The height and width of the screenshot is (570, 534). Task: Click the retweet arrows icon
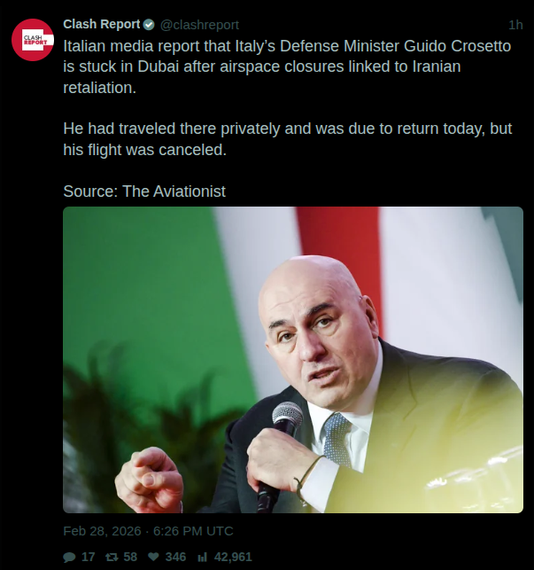(x=112, y=557)
